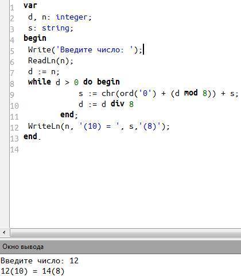Click 'string' type on line 3
Image resolution: width=241 pixels, height=280 pixels.
click(56, 28)
